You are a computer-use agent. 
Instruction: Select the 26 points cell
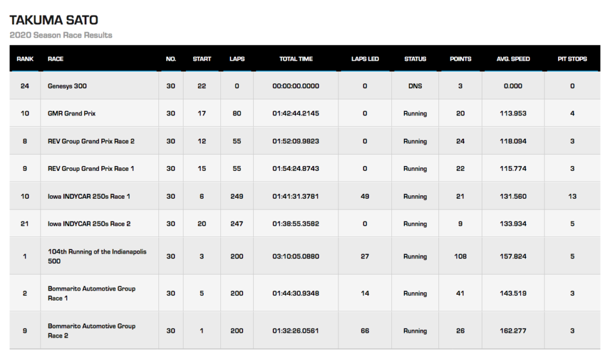[x=460, y=330]
